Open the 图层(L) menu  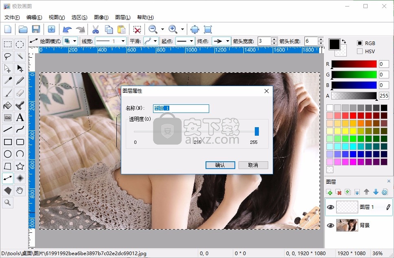(x=123, y=17)
